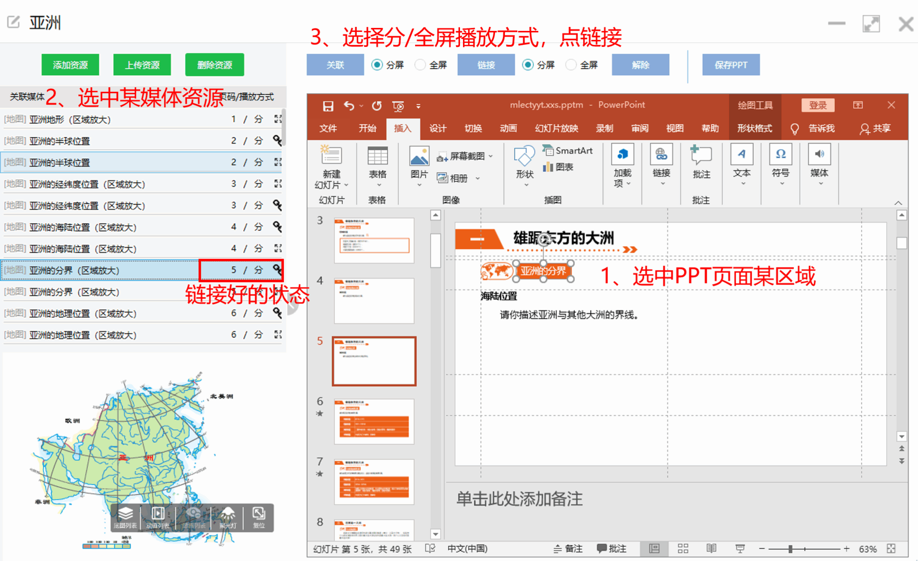
Task: Click the Undo arrow icon
Action: pyautogui.click(x=349, y=106)
